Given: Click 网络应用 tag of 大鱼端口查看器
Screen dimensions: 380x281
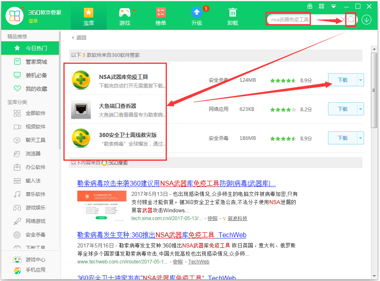Looking at the screenshot, I should tap(218, 109).
